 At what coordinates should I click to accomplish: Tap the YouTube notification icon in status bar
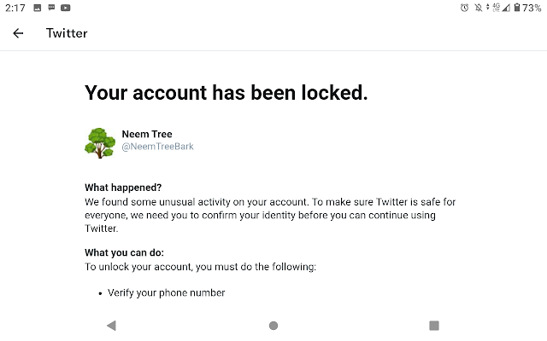pos(66,8)
